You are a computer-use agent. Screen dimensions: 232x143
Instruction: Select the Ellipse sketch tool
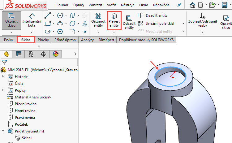(72, 24)
